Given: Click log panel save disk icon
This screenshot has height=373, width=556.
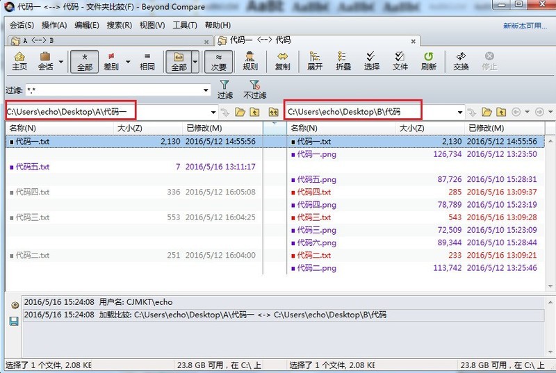Looking at the screenshot, I should 14,322.
